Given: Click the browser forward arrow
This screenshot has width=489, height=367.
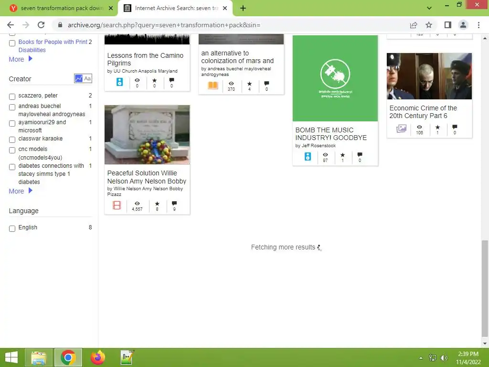Looking at the screenshot, I should click(x=26, y=25).
